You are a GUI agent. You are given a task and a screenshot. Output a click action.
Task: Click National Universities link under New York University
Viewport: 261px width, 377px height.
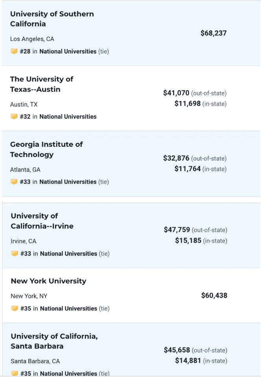click(68, 309)
